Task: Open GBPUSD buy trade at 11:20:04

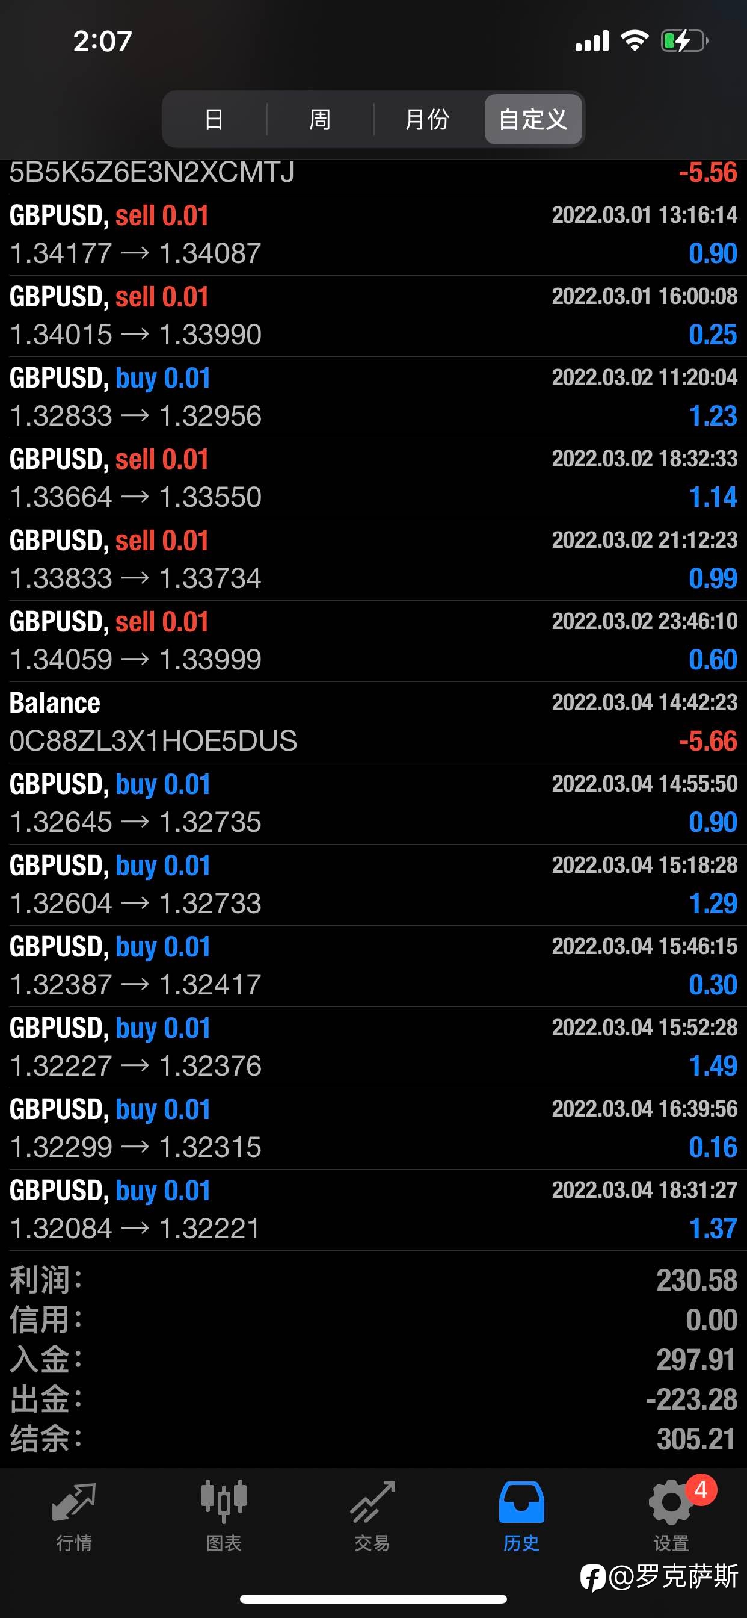Action: pyautogui.click(x=373, y=397)
